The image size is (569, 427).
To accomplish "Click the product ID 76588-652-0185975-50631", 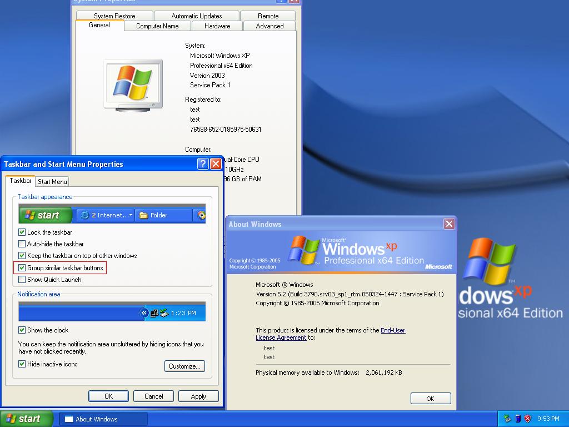I will click(226, 129).
